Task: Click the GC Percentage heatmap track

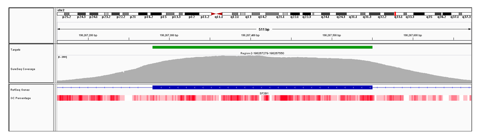Action: [x=264, y=98]
